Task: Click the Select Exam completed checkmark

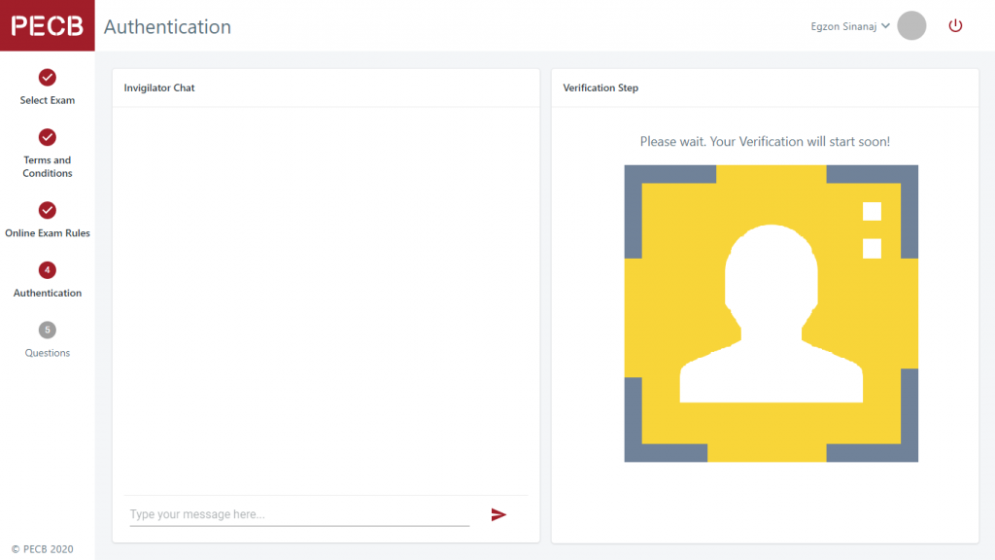Action: [x=48, y=78]
